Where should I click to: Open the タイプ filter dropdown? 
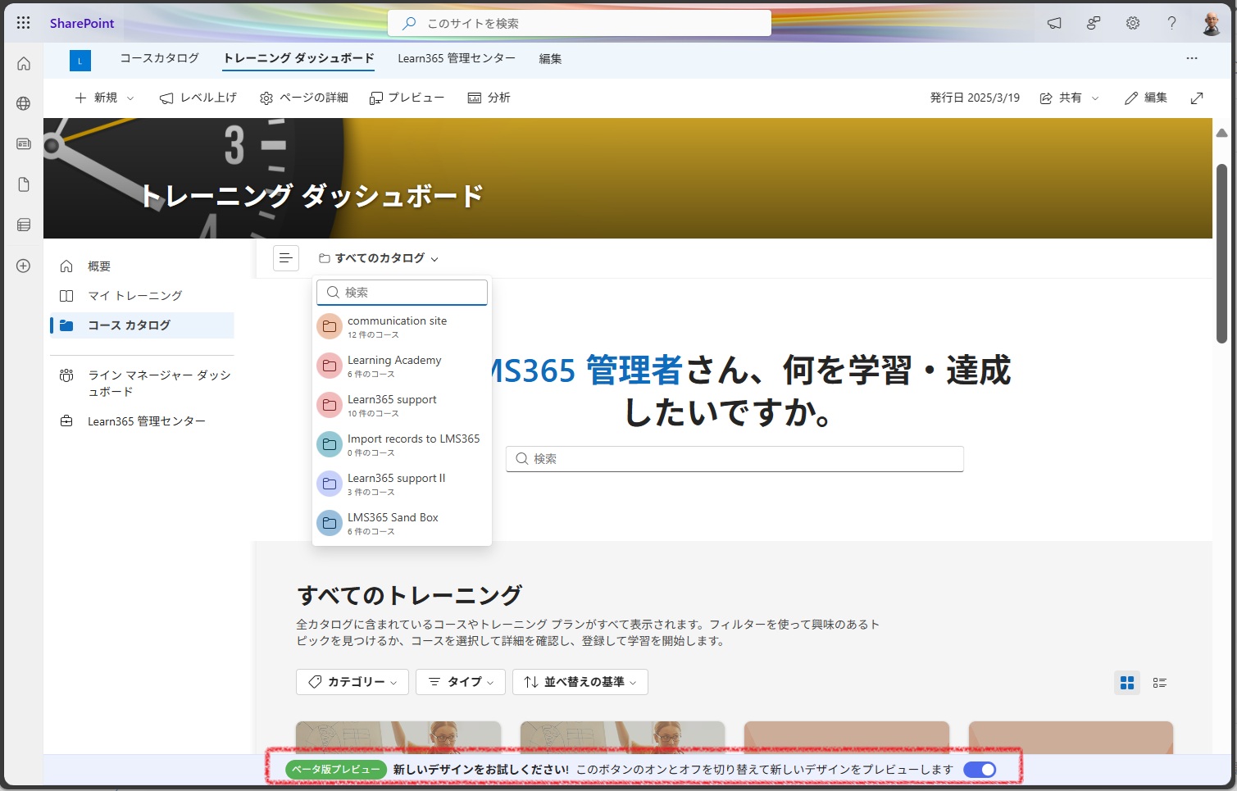461,682
